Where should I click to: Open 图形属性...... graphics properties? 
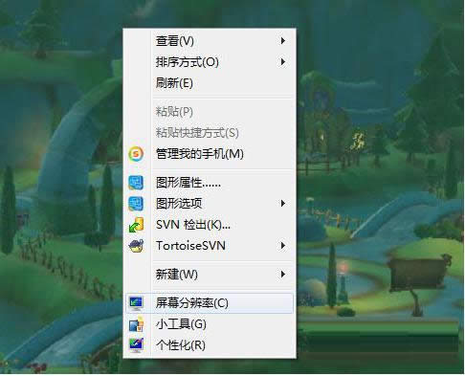coord(210,183)
